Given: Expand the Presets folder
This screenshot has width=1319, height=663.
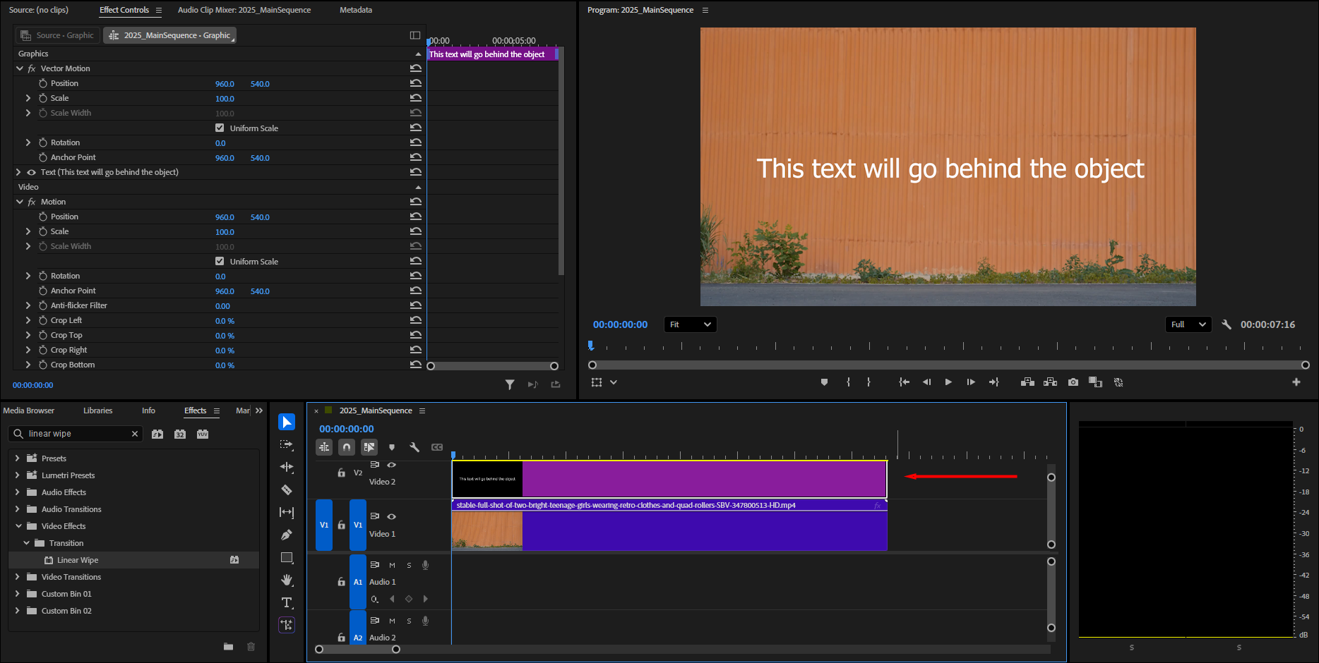Looking at the screenshot, I should coord(18,458).
